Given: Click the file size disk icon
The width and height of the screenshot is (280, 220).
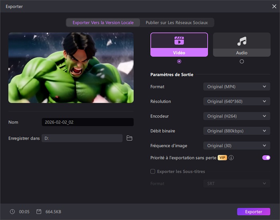Looking at the screenshot, I should (39, 212).
